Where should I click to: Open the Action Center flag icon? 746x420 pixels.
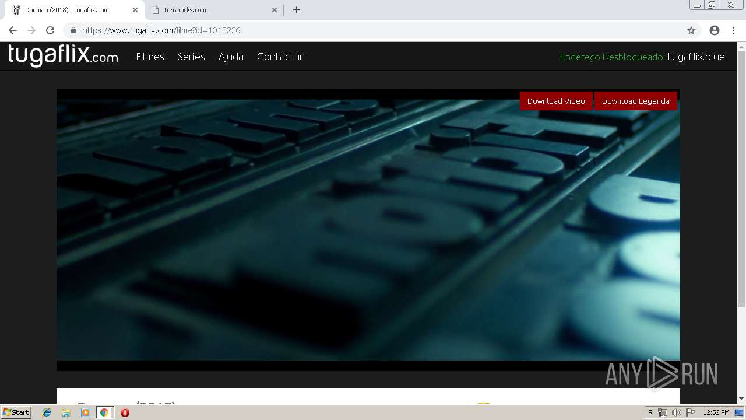691,412
